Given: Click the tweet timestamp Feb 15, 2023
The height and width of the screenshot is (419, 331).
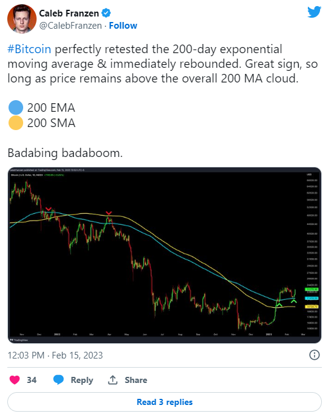Looking at the screenshot, I should (55, 355).
